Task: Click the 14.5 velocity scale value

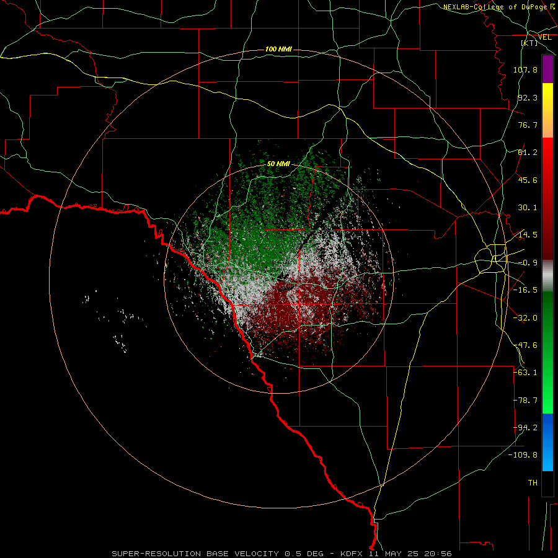Action: tap(528, 235)
